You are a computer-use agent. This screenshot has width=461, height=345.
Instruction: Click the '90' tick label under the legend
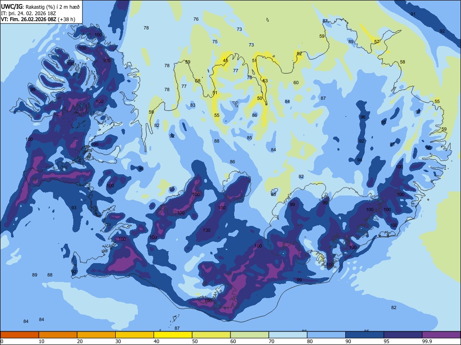point(348,341)
